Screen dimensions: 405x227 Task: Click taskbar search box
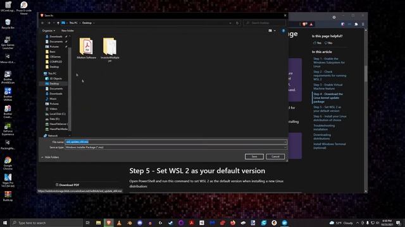coord(46,223)
